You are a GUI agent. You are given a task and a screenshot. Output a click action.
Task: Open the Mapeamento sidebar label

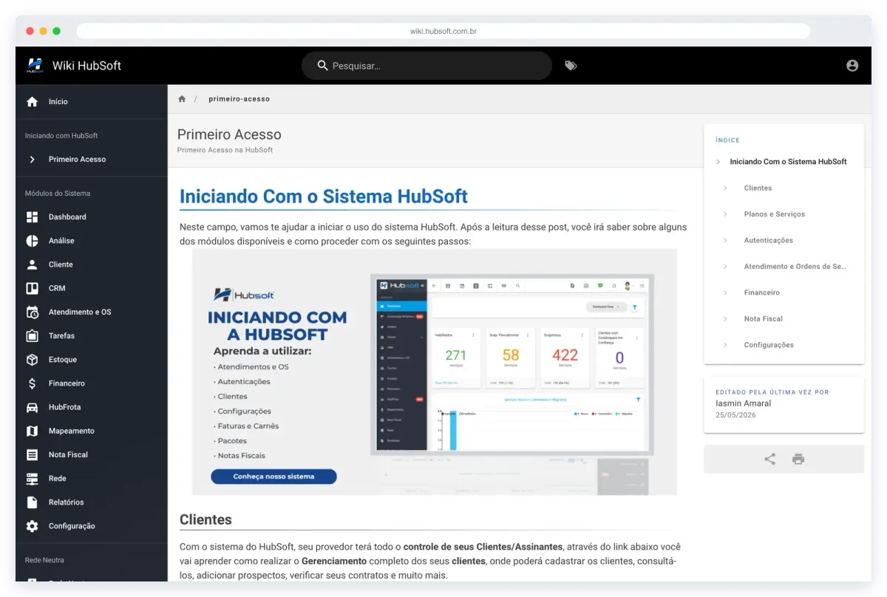coord(72,431)
